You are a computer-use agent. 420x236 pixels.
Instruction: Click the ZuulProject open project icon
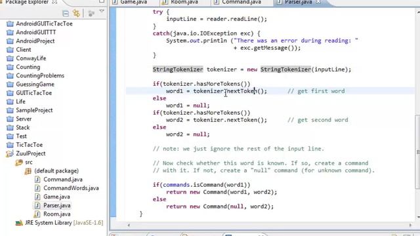[10, 153]
